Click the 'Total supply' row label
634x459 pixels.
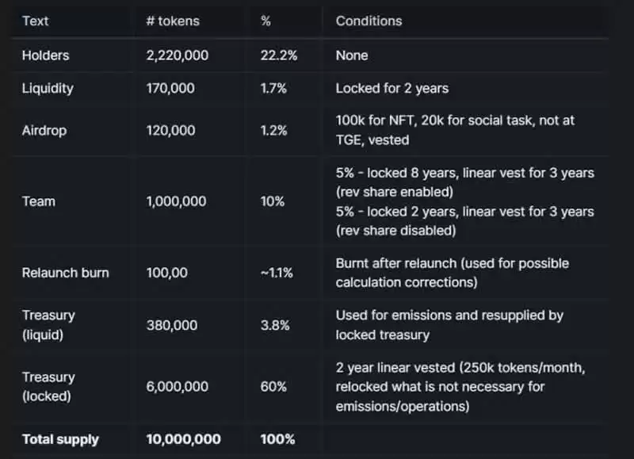pyautogui.click(x=60, y=439)
